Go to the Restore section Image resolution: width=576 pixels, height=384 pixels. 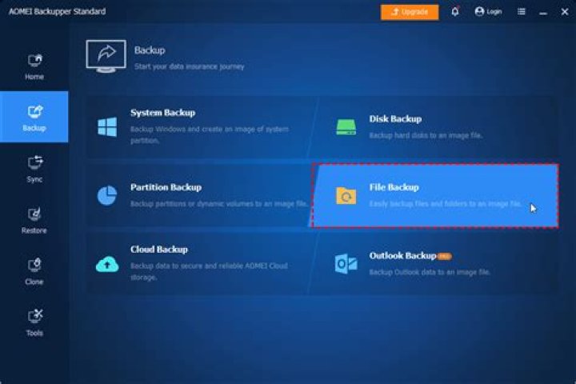coord(34,220)
